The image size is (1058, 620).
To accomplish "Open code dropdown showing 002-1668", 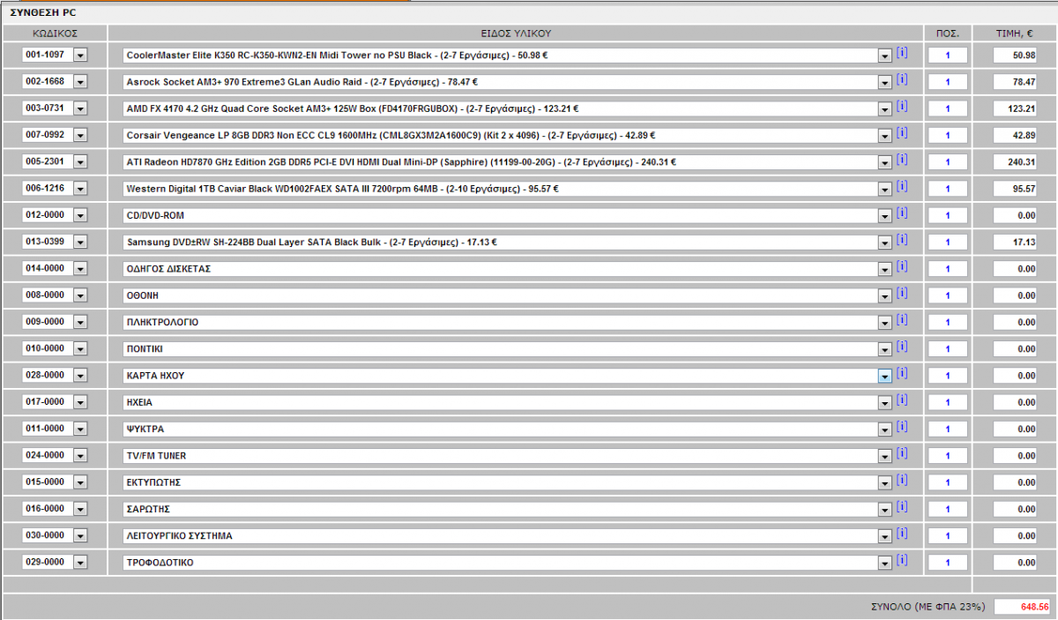I will pos(80,82).
